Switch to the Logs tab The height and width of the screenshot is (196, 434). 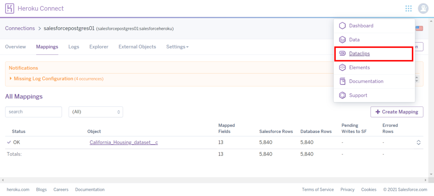point(74,47)
